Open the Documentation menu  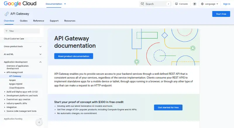click(54, 4)
